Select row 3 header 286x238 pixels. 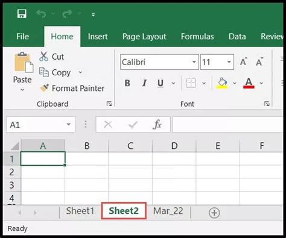[x=12, y=185]
